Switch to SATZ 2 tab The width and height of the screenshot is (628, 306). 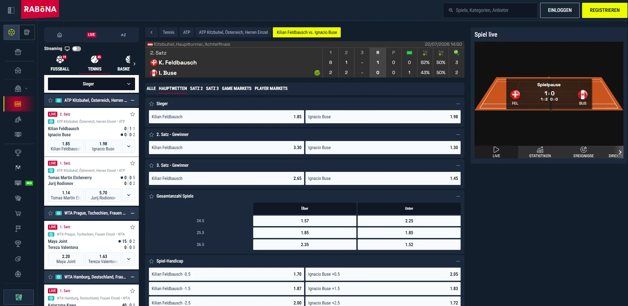pos(196,88)
